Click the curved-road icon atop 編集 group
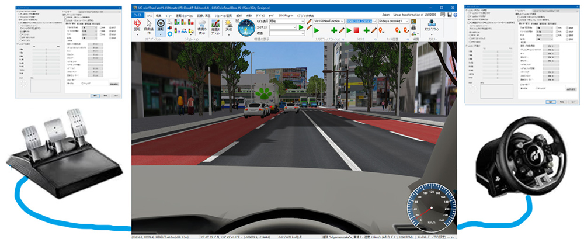This screenshot has width=584, height=239. tap(413, 21)
